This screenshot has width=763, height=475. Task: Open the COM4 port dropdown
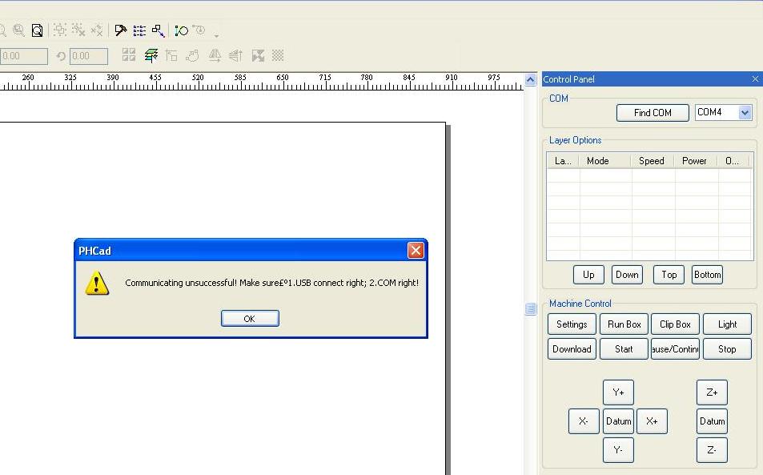[745, 113]
